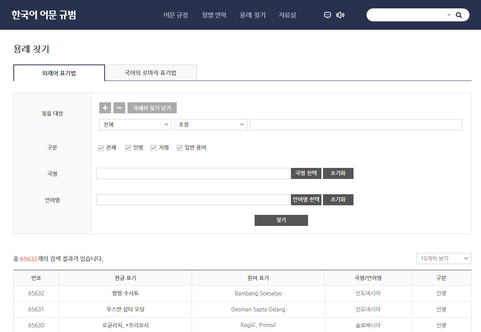The image size is (481, 332).
Task: Open the header search box dropdown arrow
Action: click(449, 15)
